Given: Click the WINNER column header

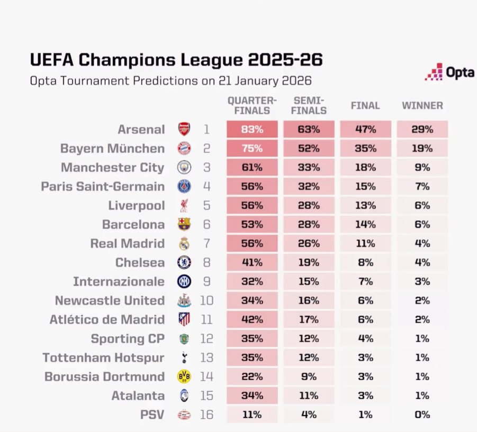Looking at the screenshot, I should click(x=422, y=106).
